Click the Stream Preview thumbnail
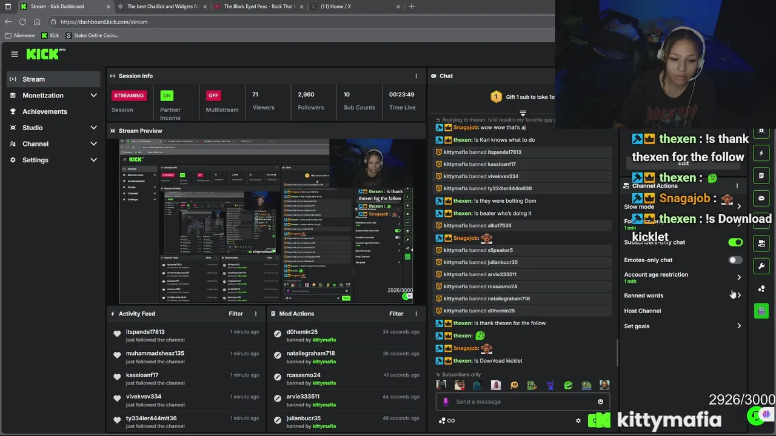This screenshot has height=436, width=776. click(267, 221)
